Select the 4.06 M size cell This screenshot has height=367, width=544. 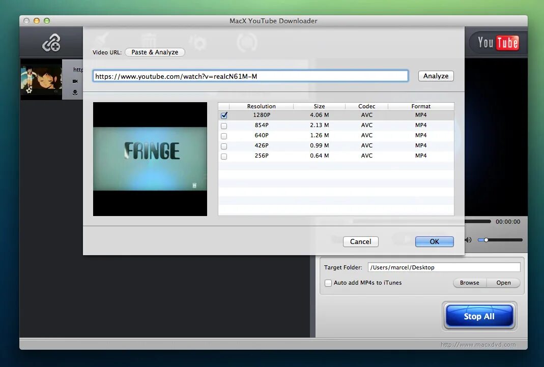319,115
